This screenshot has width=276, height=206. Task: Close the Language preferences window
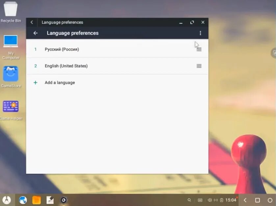click(x=203, y=22)
